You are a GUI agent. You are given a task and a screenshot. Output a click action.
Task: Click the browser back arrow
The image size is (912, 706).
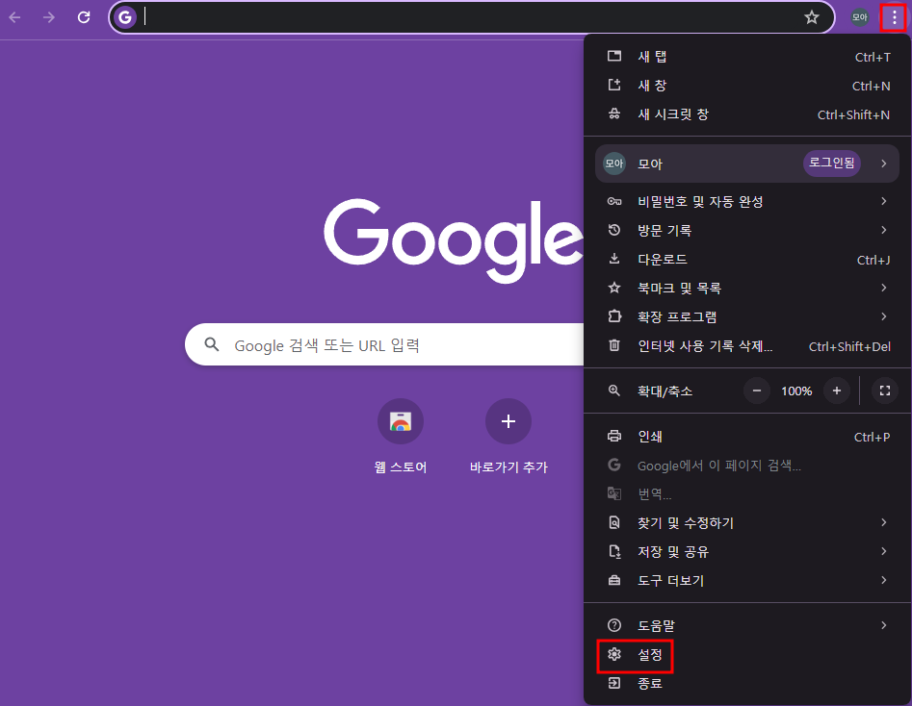click(x=14, y=17)
